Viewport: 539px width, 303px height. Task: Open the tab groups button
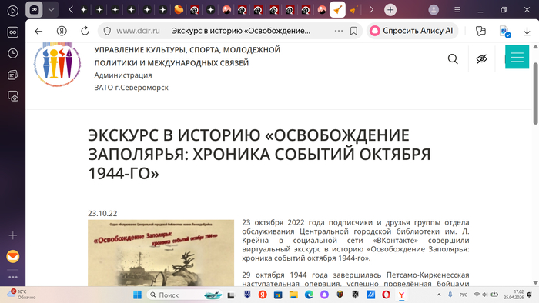point(34,10)
